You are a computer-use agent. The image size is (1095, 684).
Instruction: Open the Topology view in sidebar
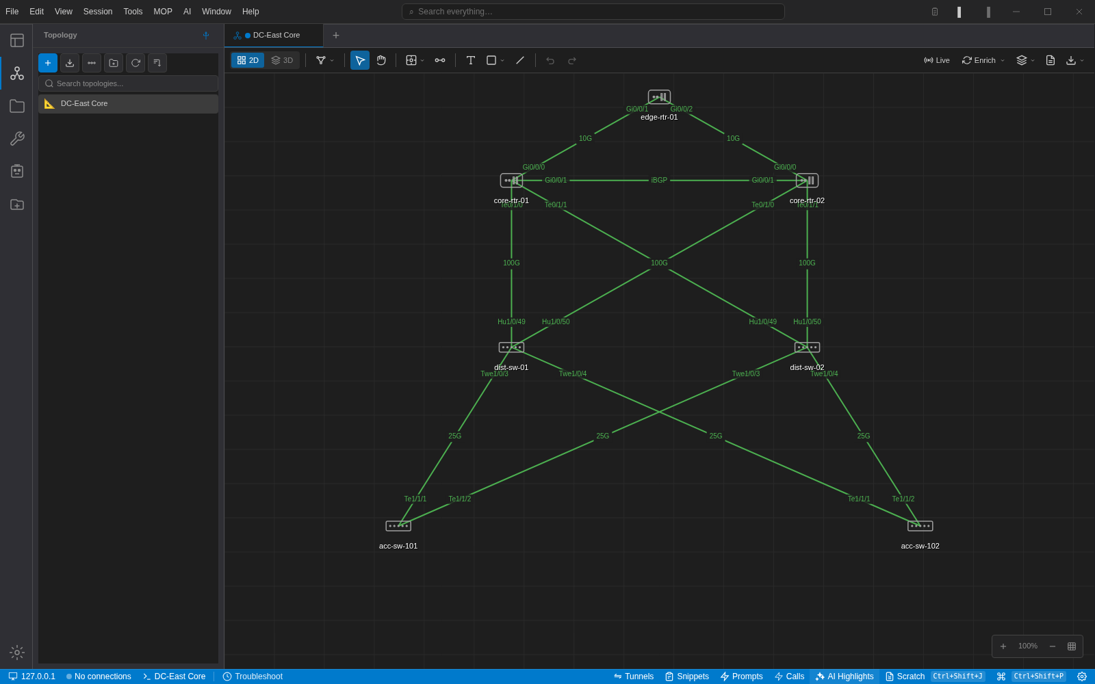click(17, 73)
